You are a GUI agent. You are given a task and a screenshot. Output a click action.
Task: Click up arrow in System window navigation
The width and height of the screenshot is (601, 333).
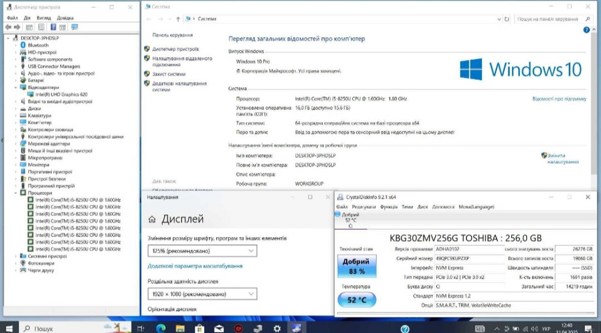point(178,19)
